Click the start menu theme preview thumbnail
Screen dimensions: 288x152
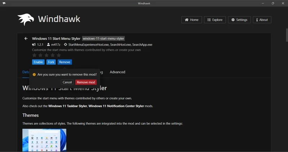point(44,140)
